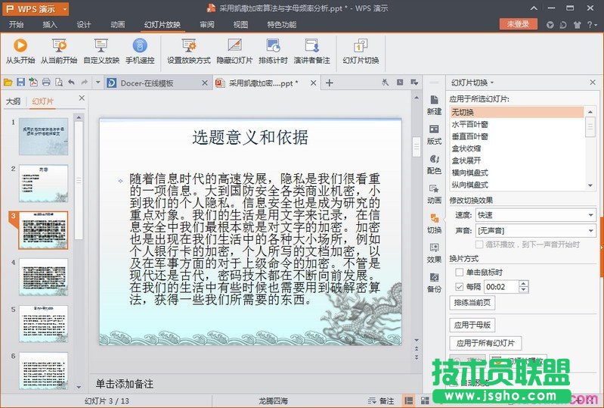This screenshot has height=408, width=604.
Task: Toggle 备注 notes in the status bar
Action: pos(381,401)
